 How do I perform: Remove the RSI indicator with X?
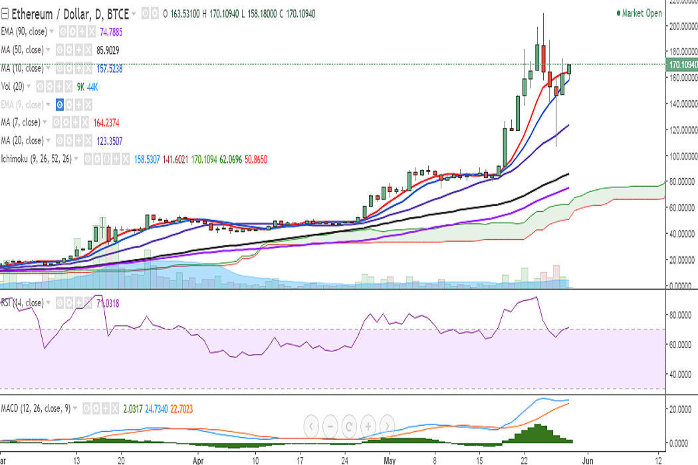88,303
